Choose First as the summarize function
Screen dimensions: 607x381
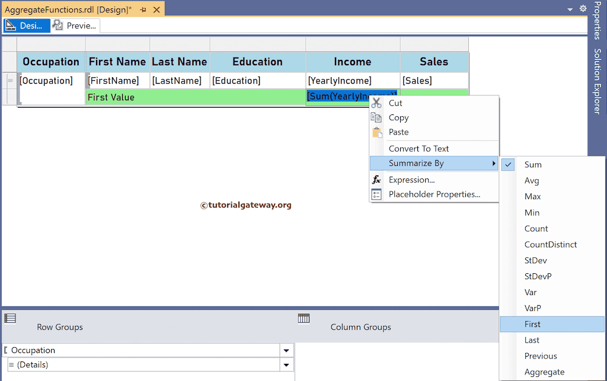point(533,324)
